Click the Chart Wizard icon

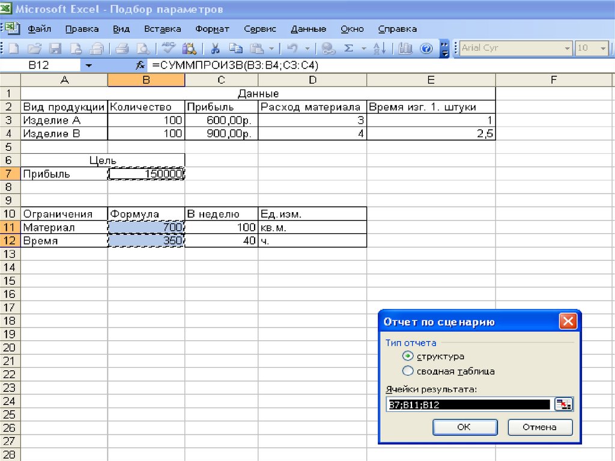coord(405,49)
